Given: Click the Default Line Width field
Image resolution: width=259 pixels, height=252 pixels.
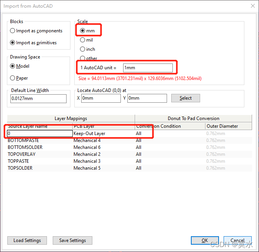Looking at the screenshot, I should [x=38, y=98].
